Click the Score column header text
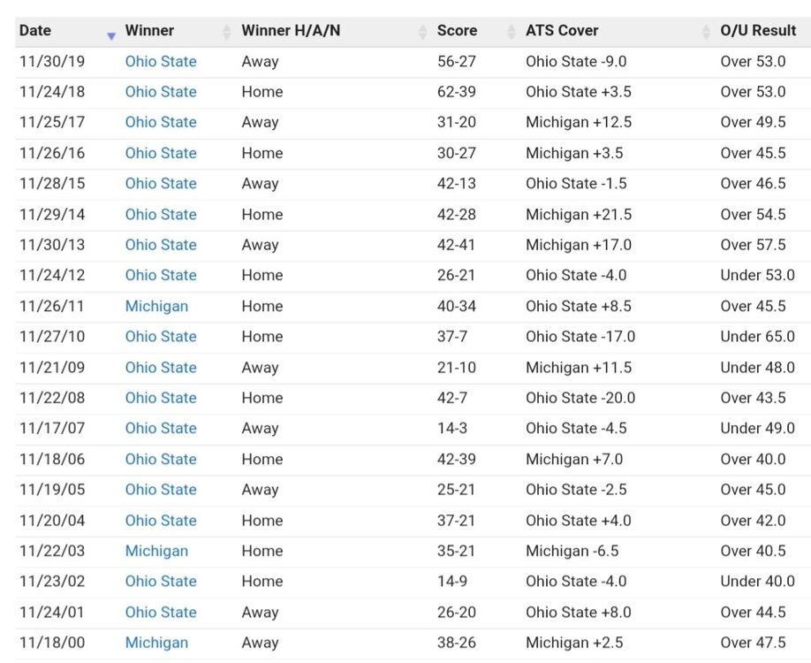 coord(457,30)
